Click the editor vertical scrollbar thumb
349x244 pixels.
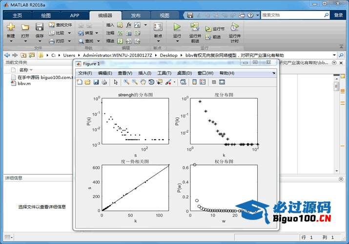pos(336,86)
